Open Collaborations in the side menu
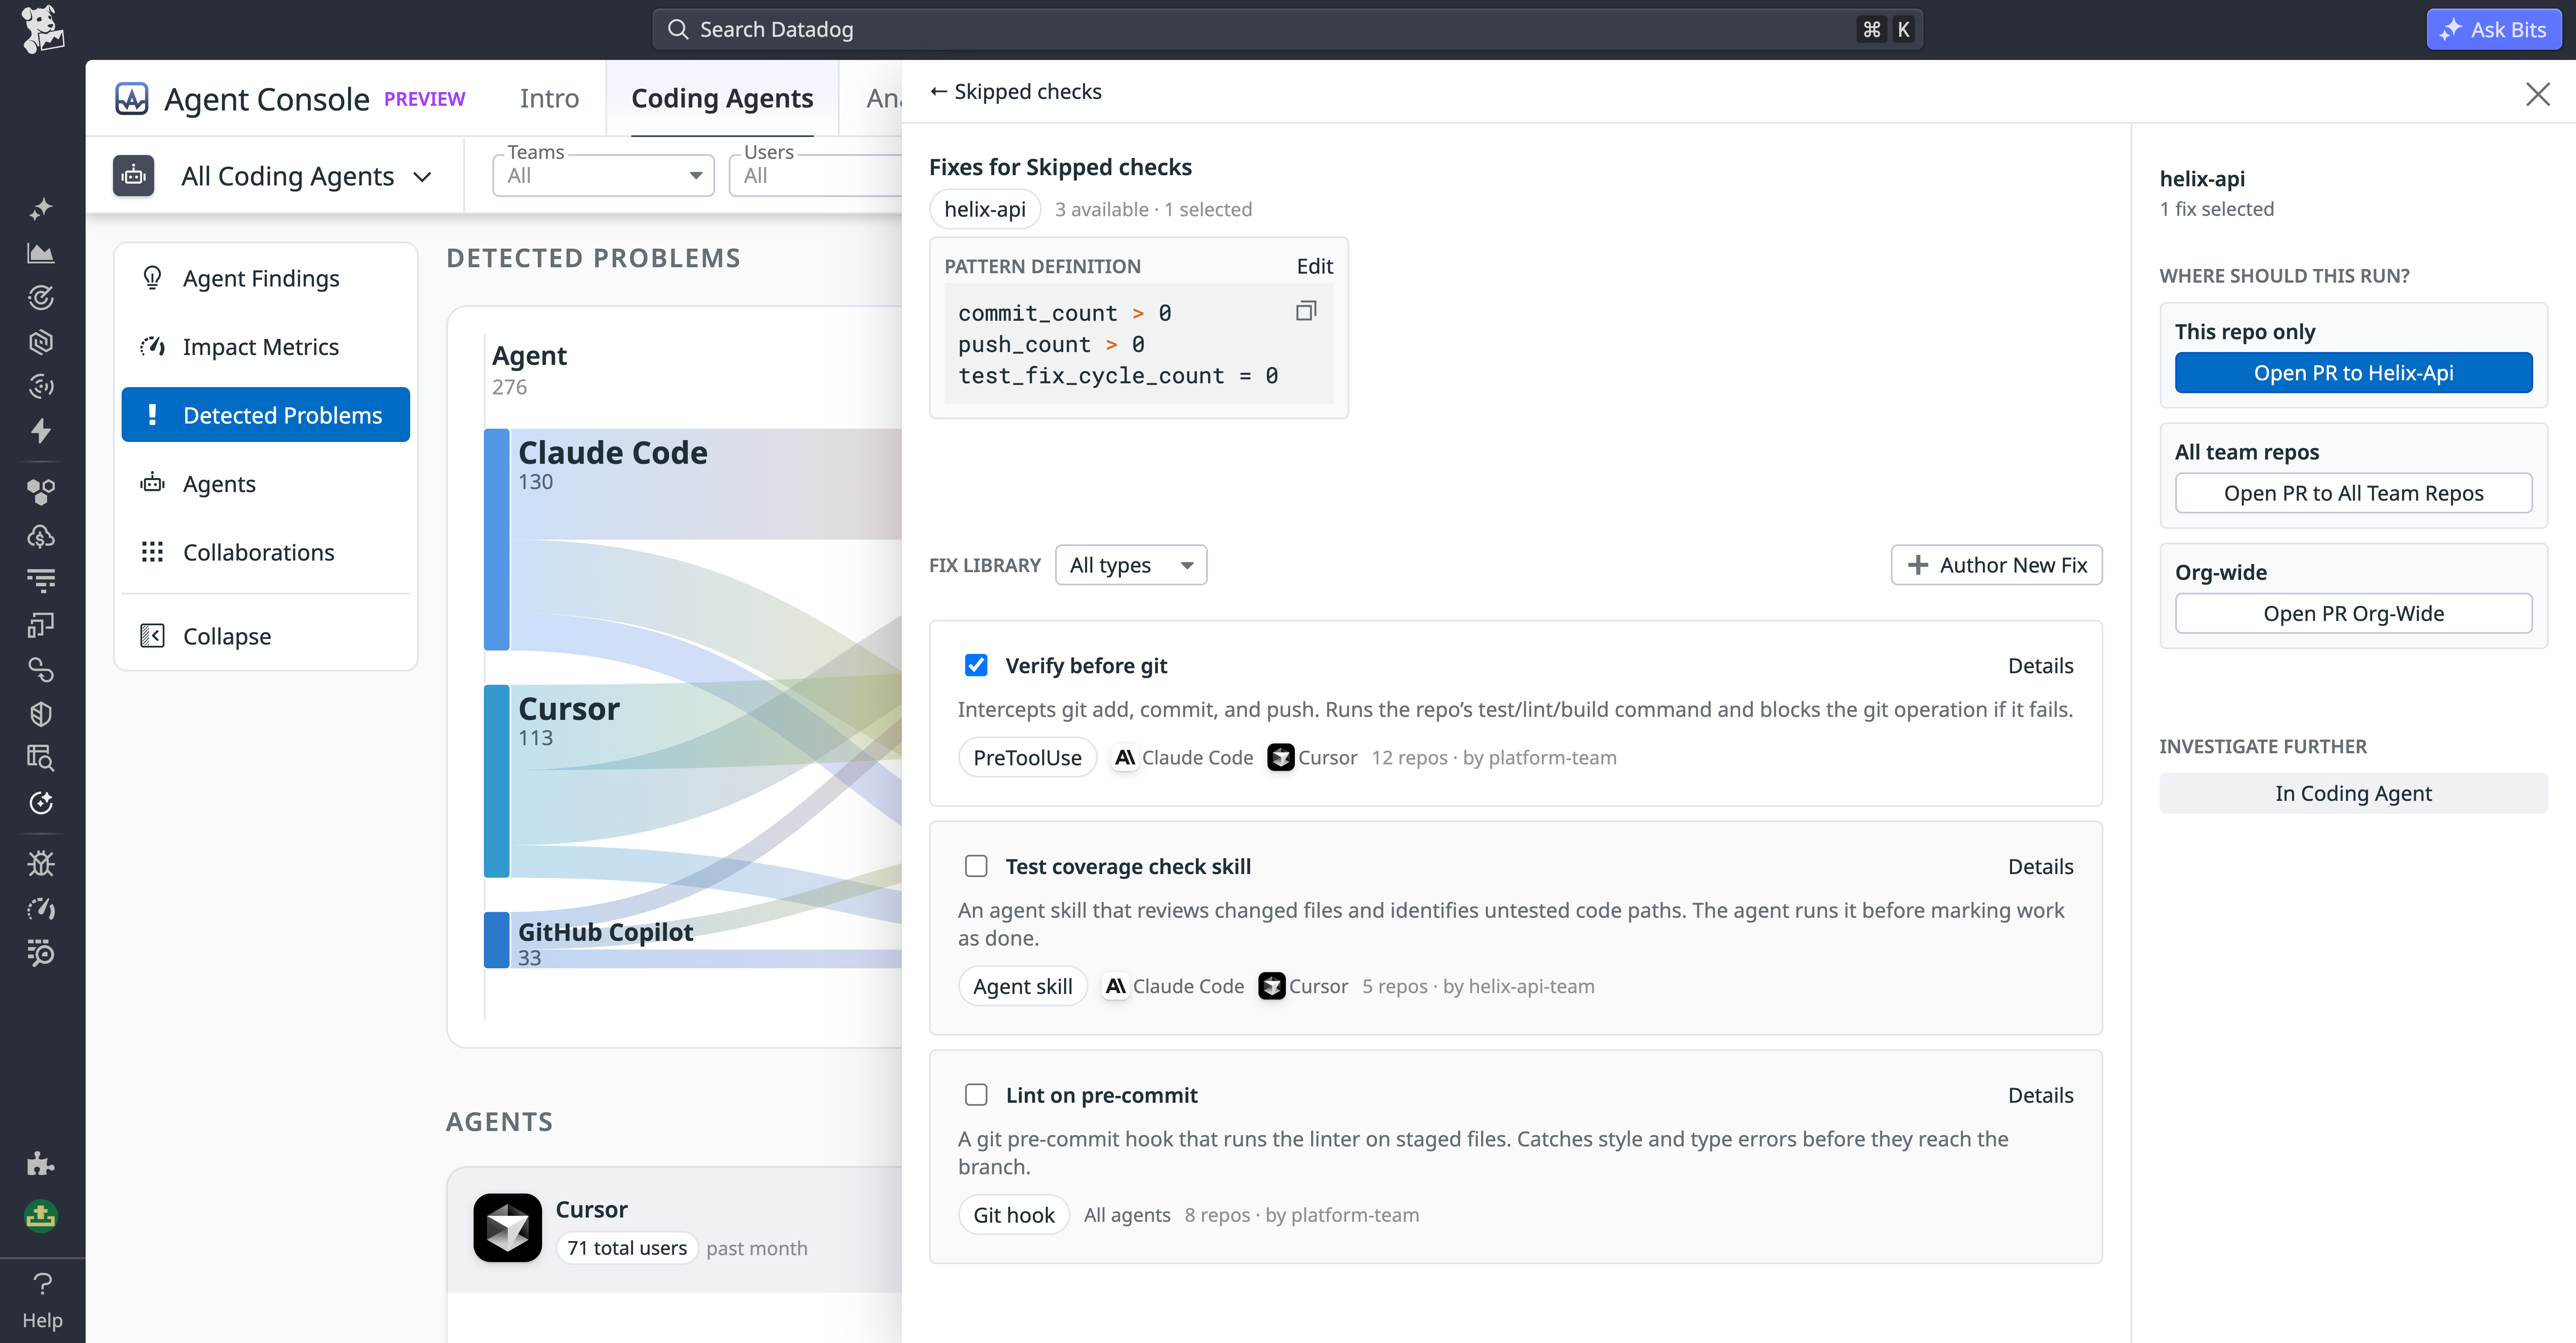Screen dimensions: 2576x1343 click(x=266, y=552)
